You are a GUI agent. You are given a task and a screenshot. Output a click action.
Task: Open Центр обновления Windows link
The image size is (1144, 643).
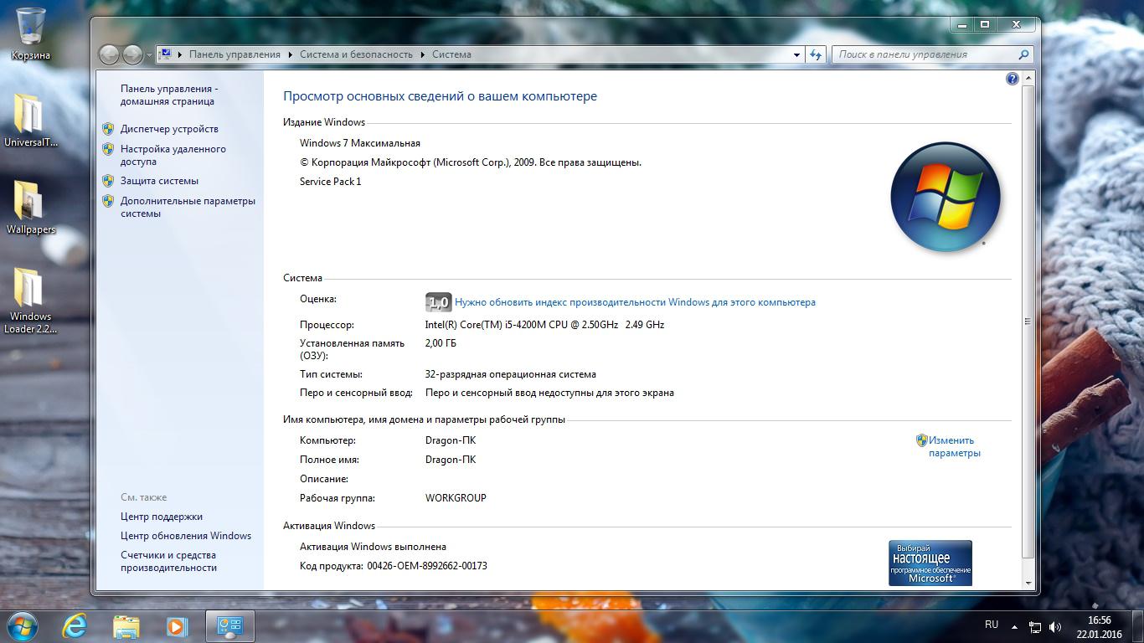186,536
